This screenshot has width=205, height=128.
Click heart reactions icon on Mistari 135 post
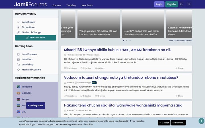point(65,68)
